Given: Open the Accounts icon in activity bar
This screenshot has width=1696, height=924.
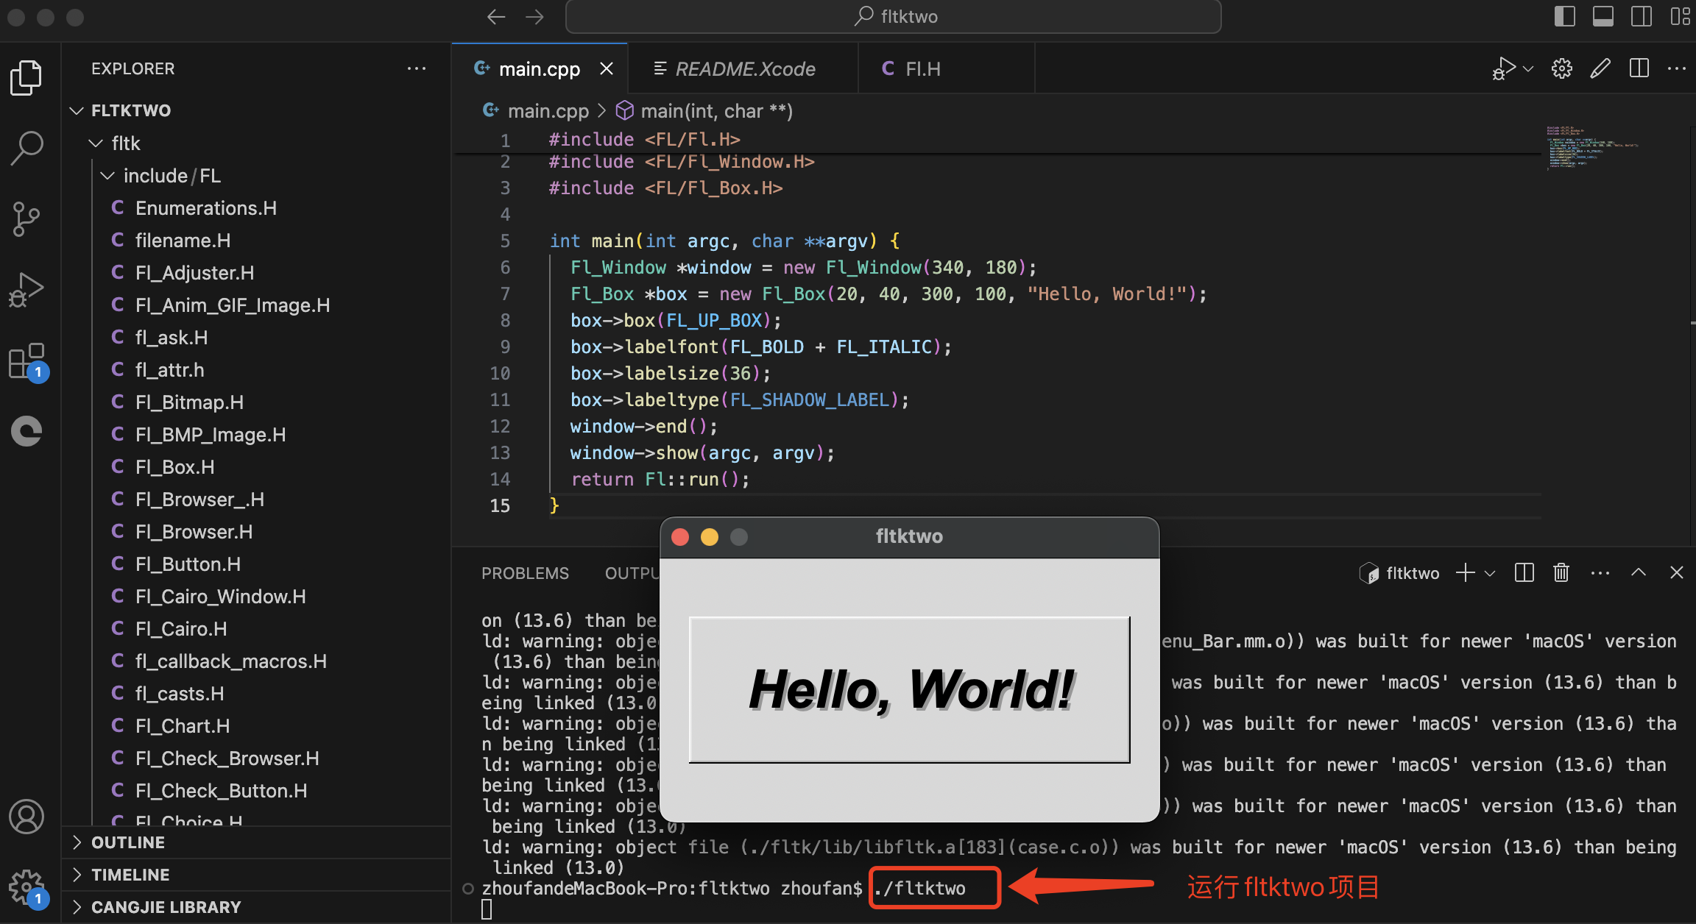Looking at the screenshot, I should (26, 817).
